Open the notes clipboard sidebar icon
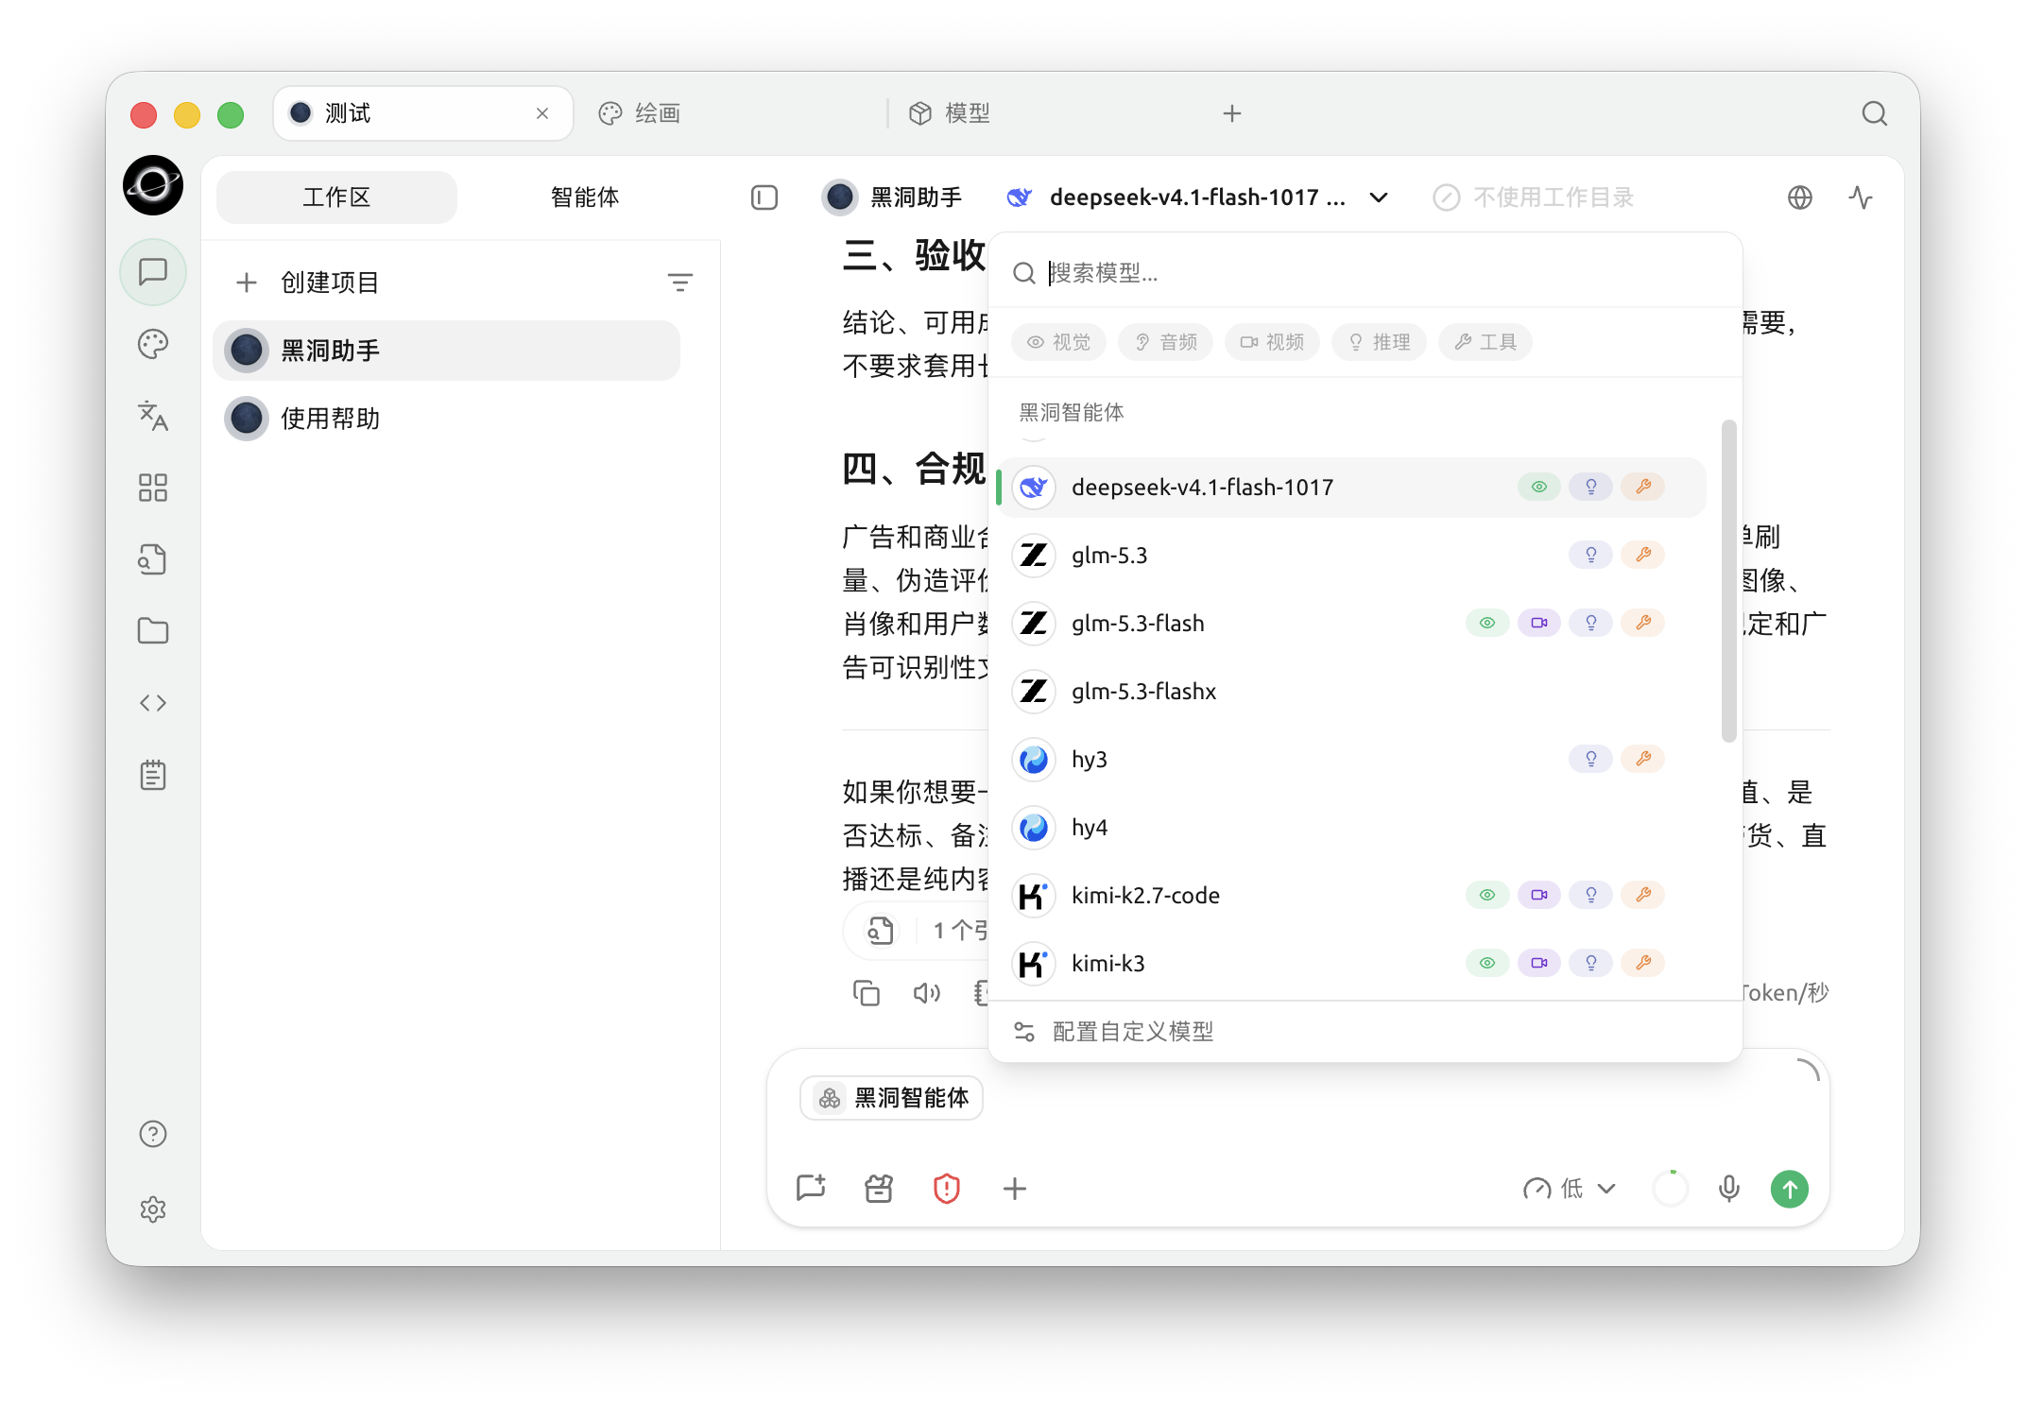This screenshot has height=1406, width=2026. [153, 775]
